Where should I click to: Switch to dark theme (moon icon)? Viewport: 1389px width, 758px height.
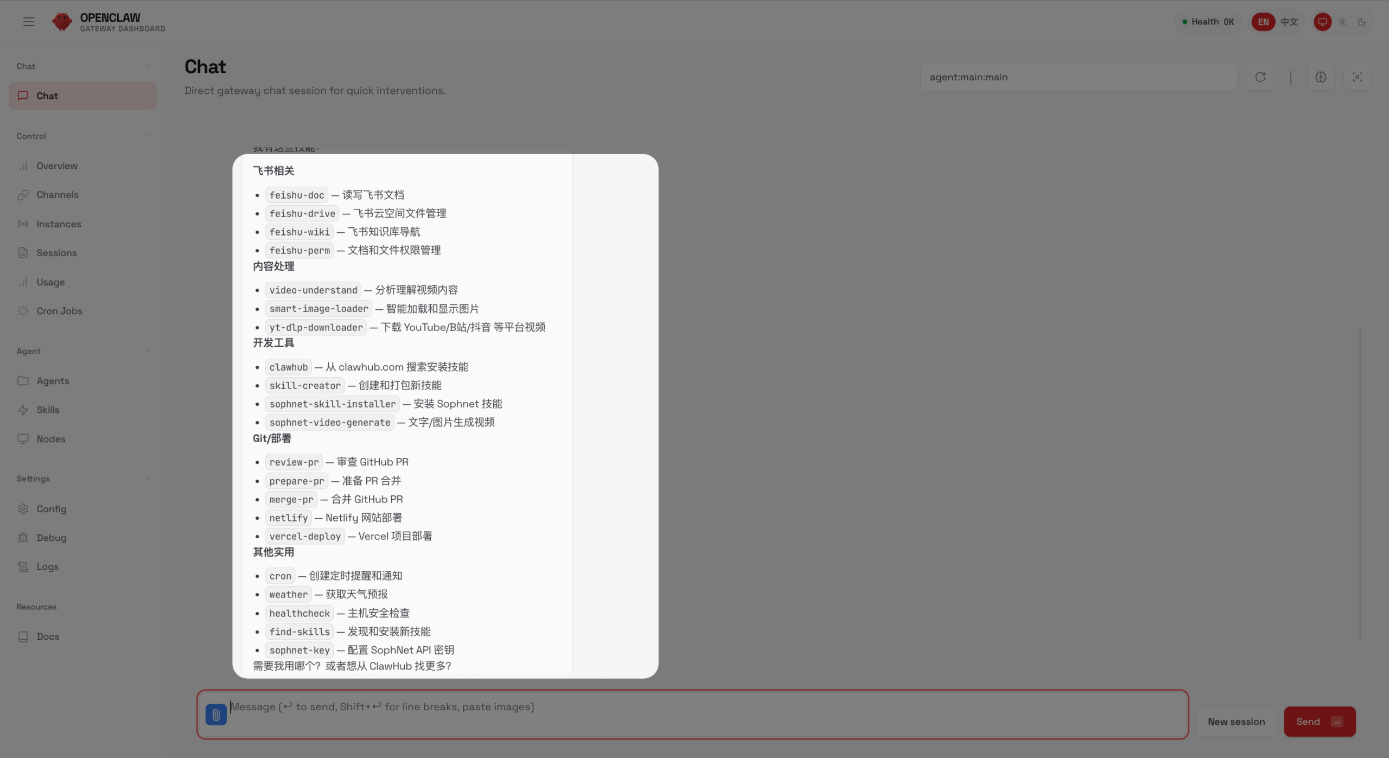[1362, 22]
